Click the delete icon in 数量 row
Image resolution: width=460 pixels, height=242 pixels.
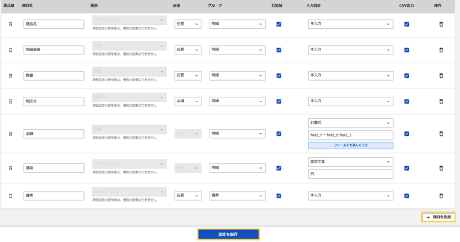coord(441,76)
